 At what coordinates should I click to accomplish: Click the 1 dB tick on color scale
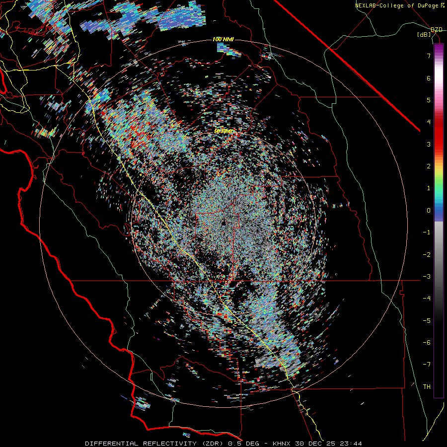coord(429,188)
